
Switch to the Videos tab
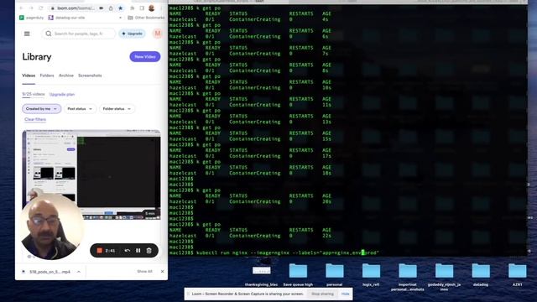click(x=29, y=75)
